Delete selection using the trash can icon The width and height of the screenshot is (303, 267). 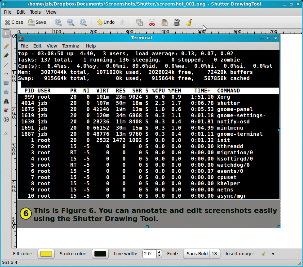(177, 22)
